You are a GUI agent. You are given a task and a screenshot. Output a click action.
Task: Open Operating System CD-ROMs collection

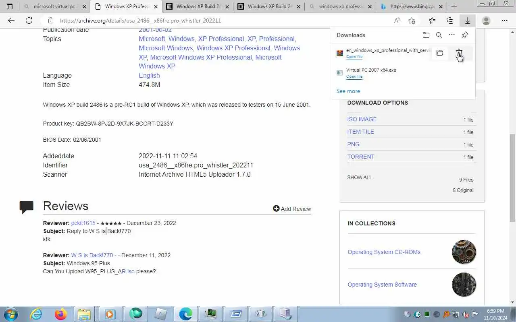[384, 252]
